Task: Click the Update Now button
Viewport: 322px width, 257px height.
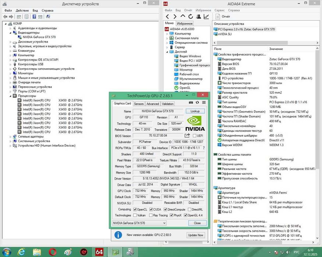Action: pos(195,235)
